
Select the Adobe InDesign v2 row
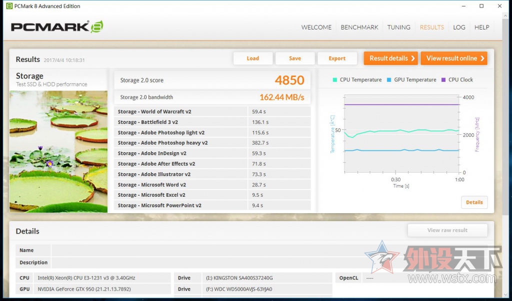(212, 153)
